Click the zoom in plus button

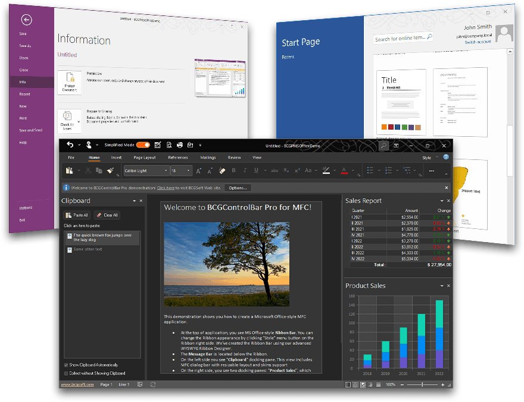click(x=443, y=385)
